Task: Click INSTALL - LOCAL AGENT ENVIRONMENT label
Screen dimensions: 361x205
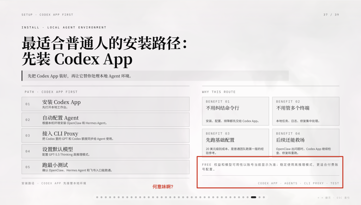Action: coord(64,27)
